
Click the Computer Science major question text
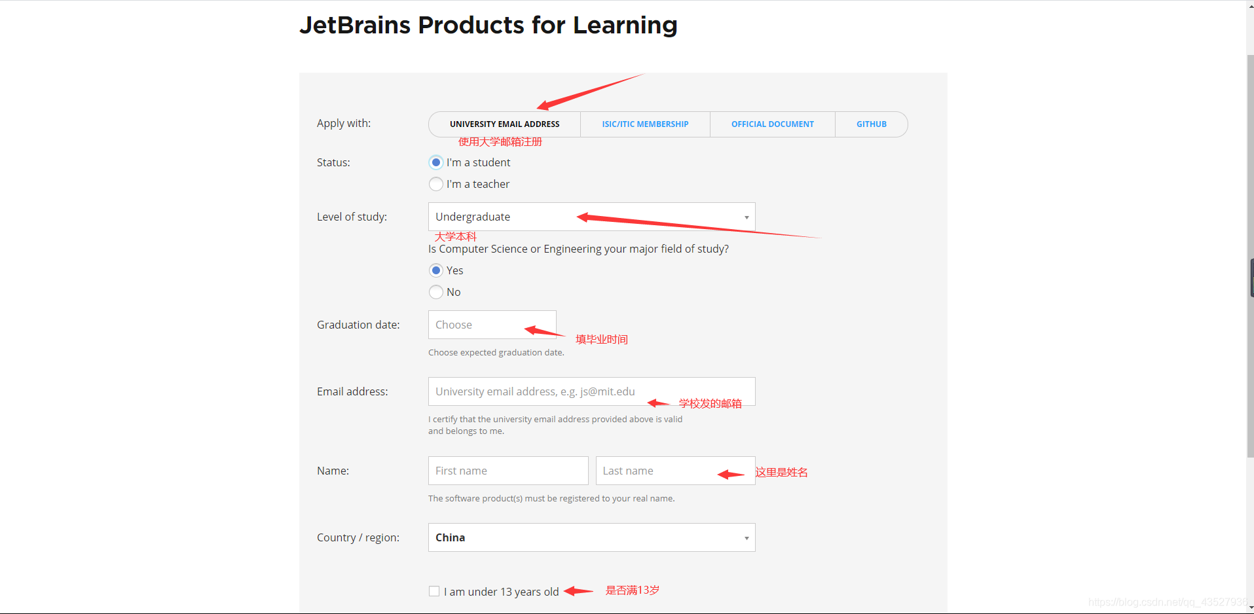click(578, 249)
